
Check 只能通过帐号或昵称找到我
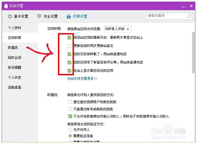70,109
